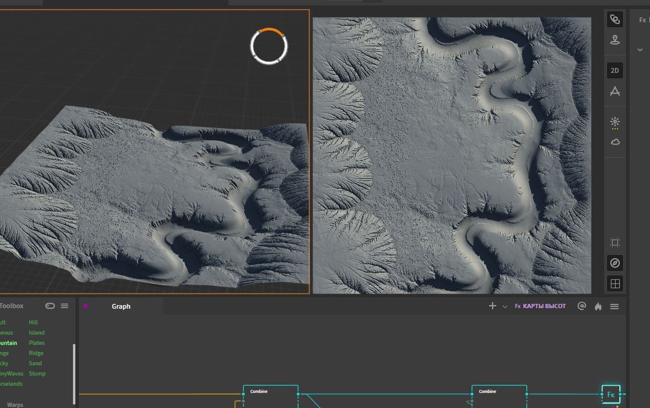Viewport: 650px width, 408px height.
Task: Click the 3D terrain viewport
Action: click(154, 152)
